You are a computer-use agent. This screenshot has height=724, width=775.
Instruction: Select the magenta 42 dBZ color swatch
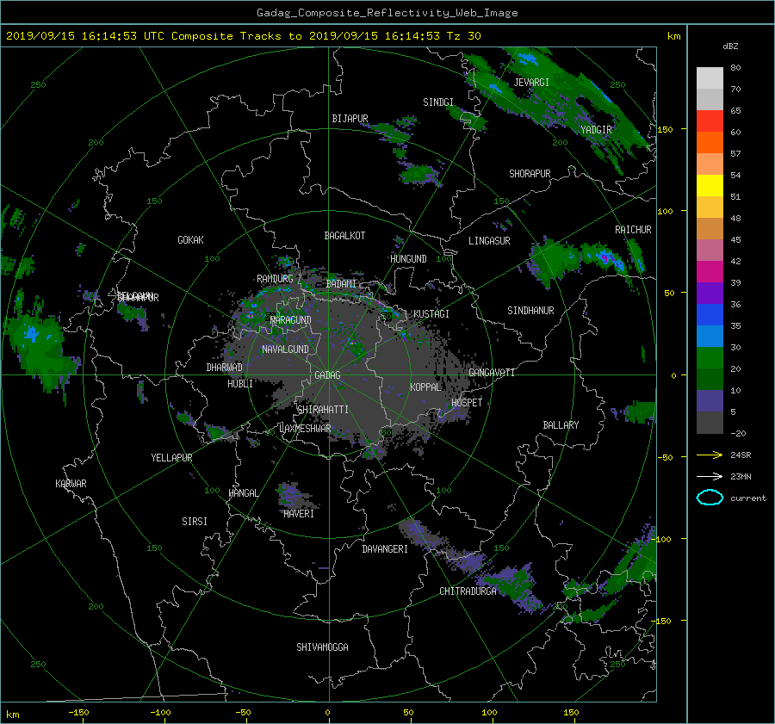click(x=710, y=272)
